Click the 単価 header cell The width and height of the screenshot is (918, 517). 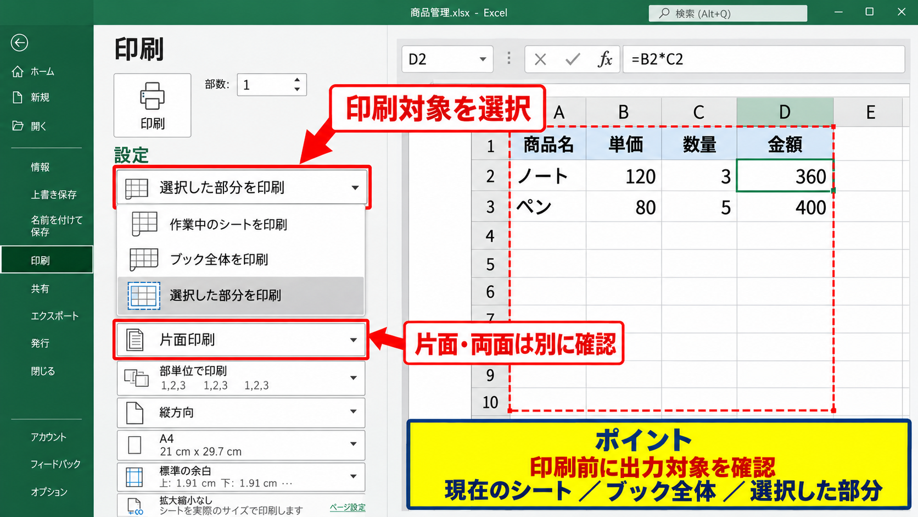pos(624,144)
